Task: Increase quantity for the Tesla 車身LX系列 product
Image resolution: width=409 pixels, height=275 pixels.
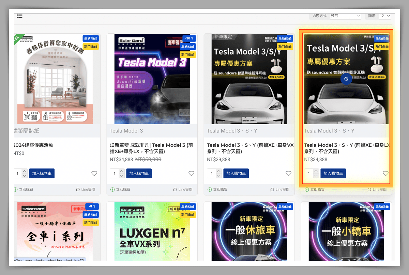Action: click(x=316, y=171)
